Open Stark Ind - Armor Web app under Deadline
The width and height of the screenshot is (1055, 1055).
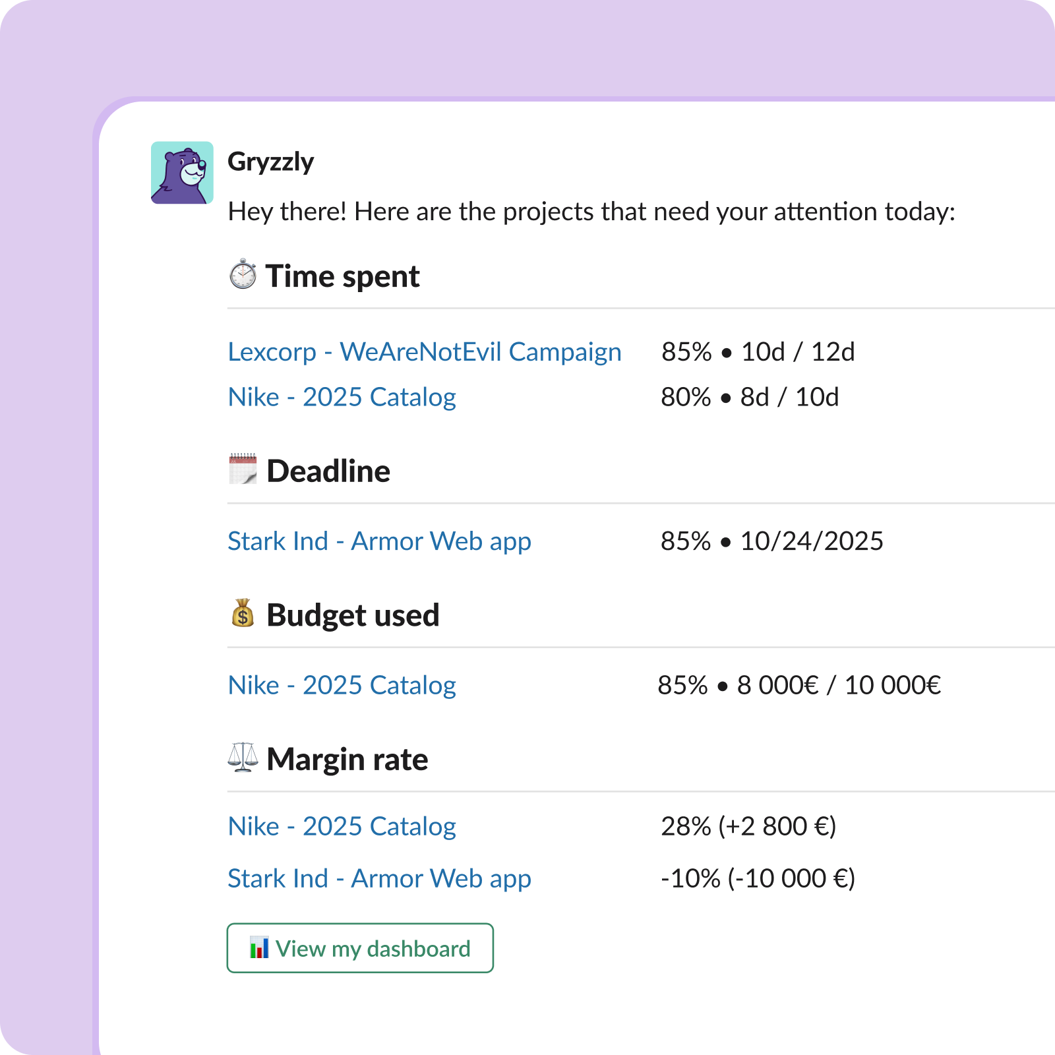379,541
